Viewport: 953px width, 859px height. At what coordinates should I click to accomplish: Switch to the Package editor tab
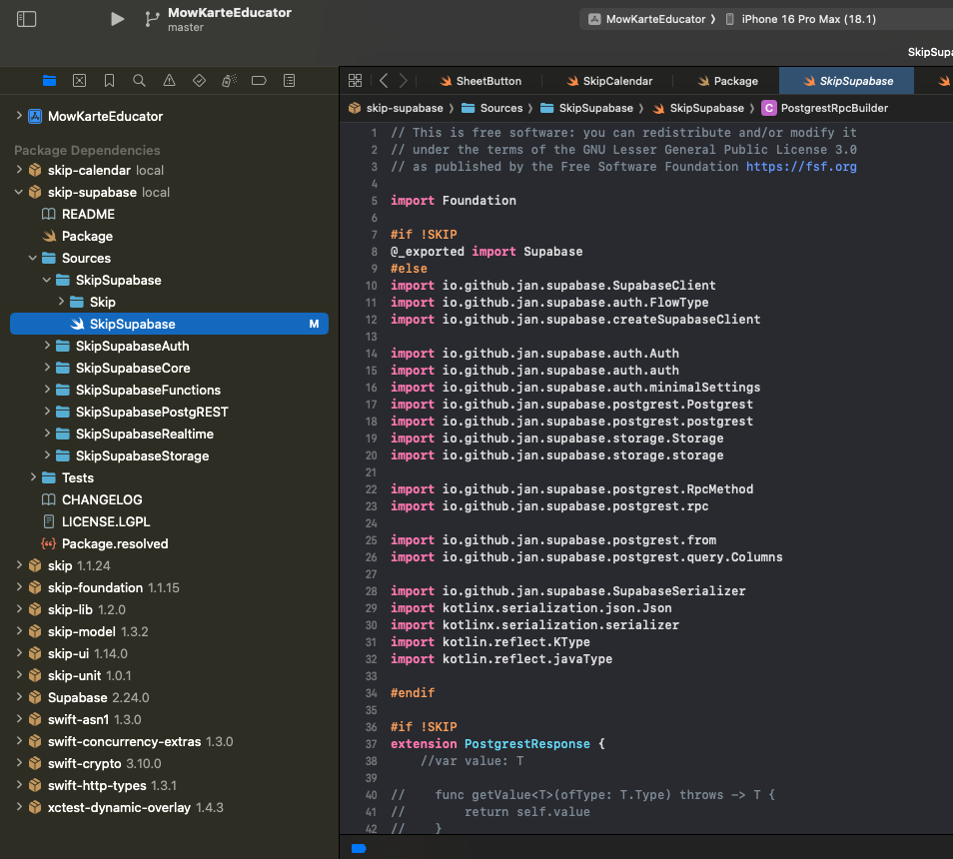tap(727, 81)
